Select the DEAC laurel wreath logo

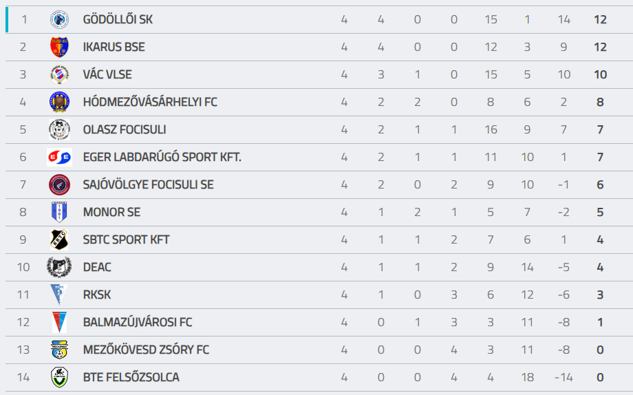[59, 267]
